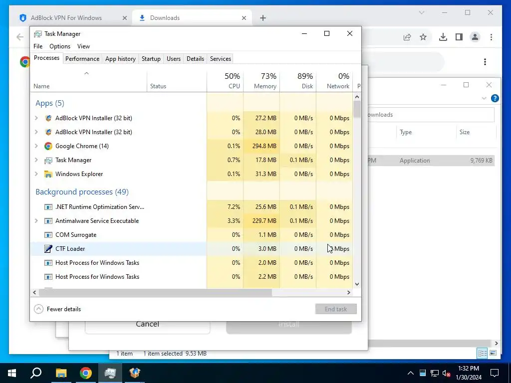Click the Windows Explorer process icon
511x383 pixels.
coord(48,174)
